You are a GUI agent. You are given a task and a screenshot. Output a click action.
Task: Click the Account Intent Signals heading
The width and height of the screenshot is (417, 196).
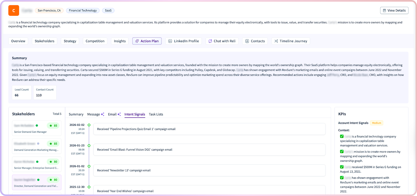click(353, 123)
